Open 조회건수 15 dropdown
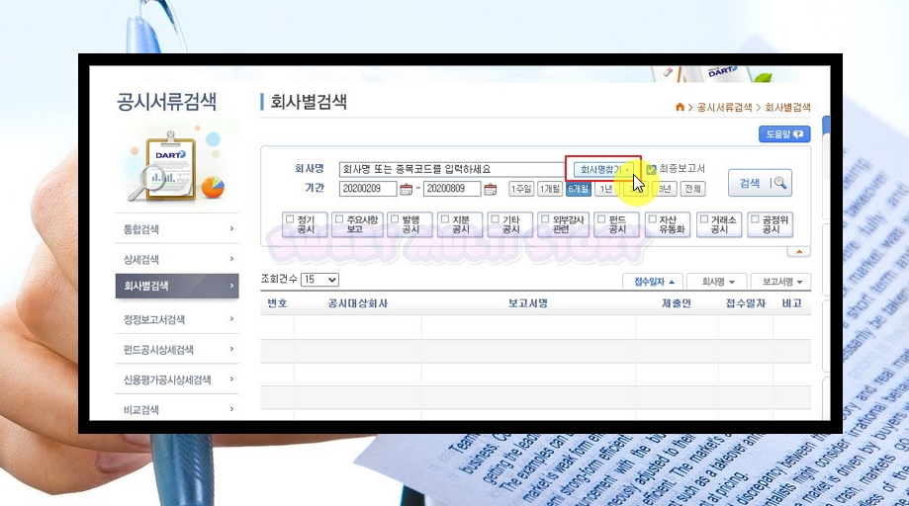 tap(319, 280)
